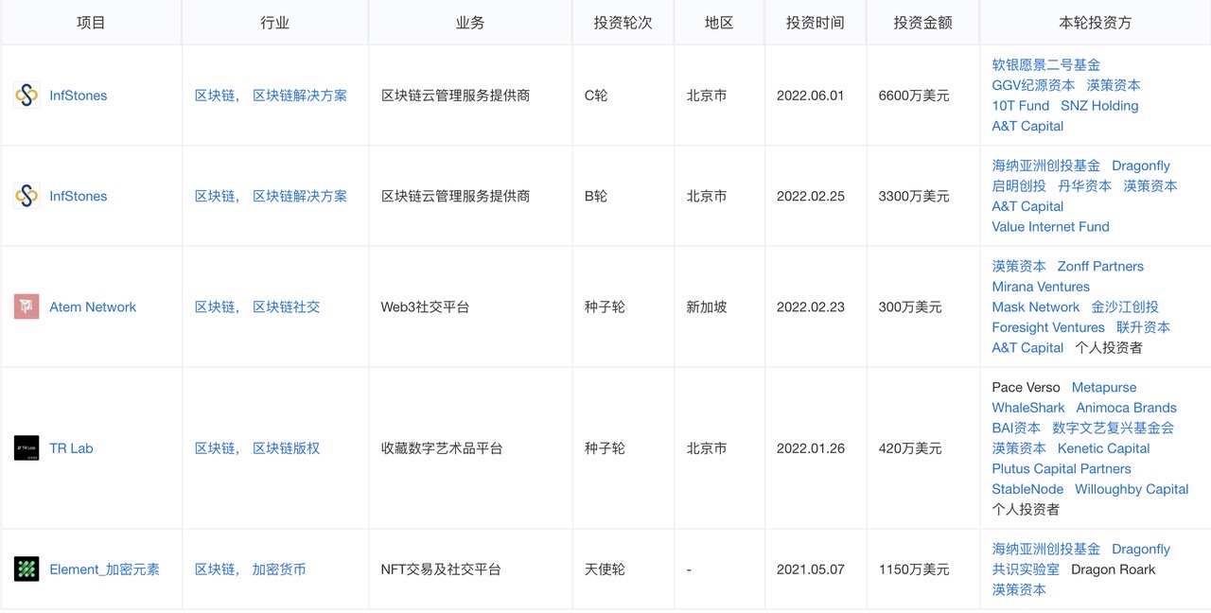This screenshot has width=1211, height=613.
Task: Click the TR Lab logo icon
Action: click(26, 448)
